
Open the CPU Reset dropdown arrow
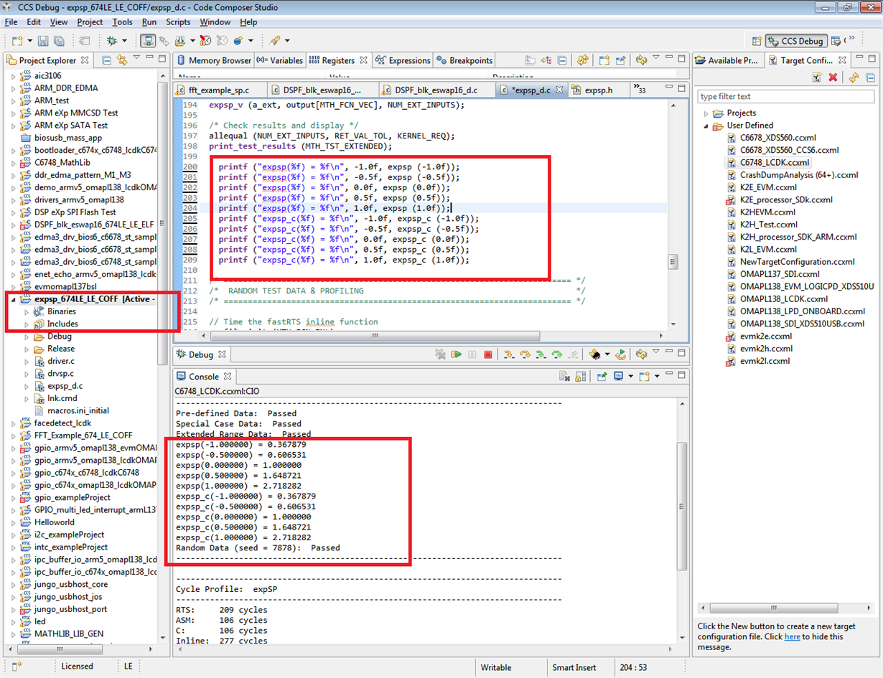[607, 354]
